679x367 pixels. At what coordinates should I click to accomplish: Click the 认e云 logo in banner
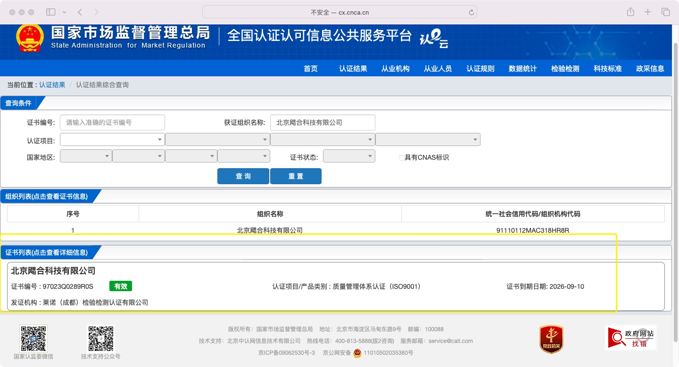click(x=434, y=39)
